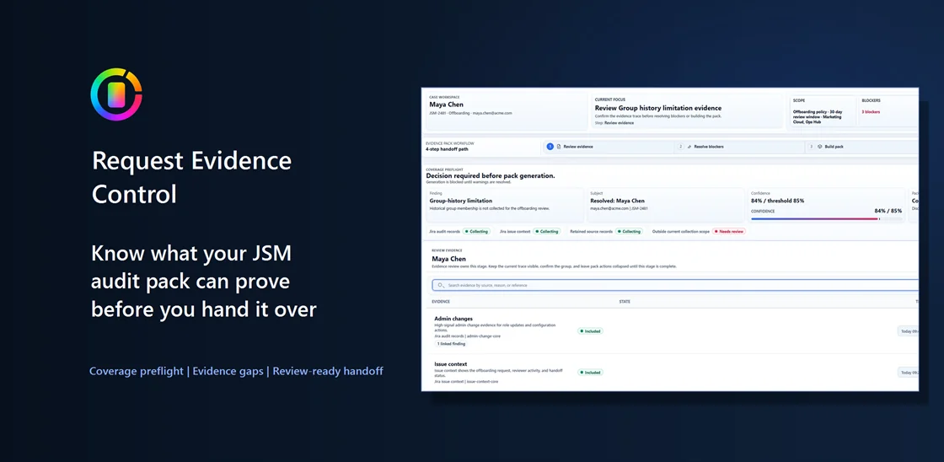Click the 1 linked finding chip
944x462 pixels.
point(451,344)
